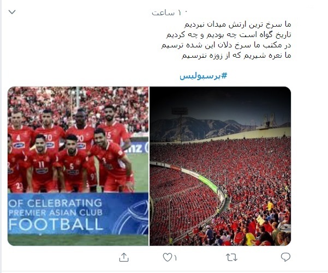The image size is (328, 273).
Task: Click the tweet line starting ما سرخ ترین
Action: click(237, 25)
